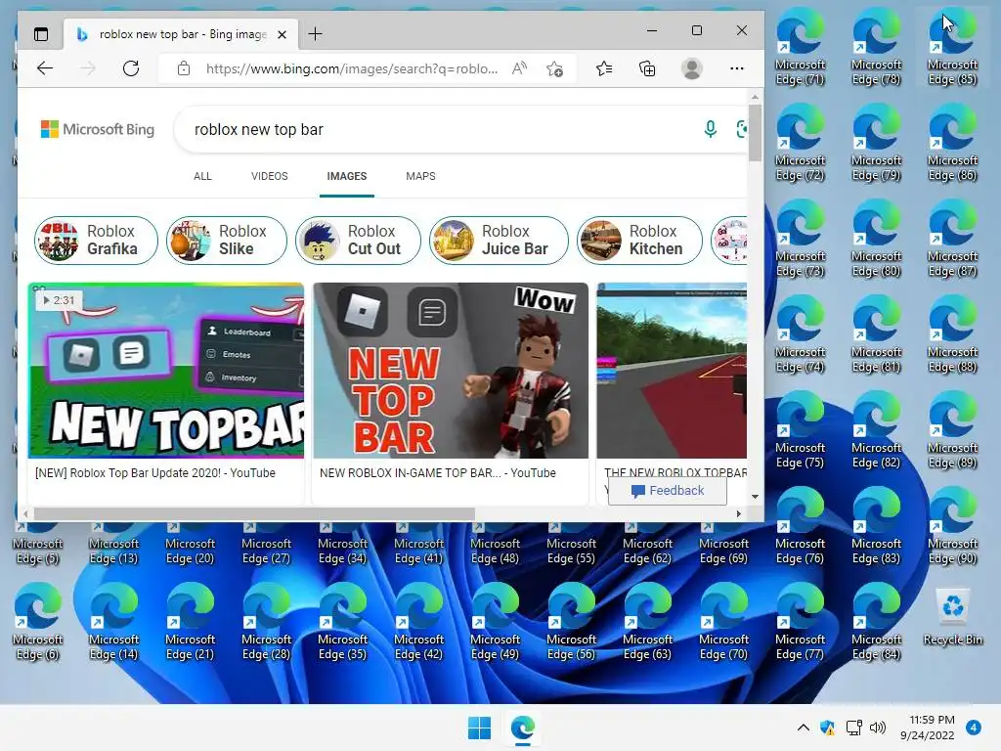Open the browser profile avatar
Image resolution: width=1001 pixels, height=751 pixels.
[692, 68]
